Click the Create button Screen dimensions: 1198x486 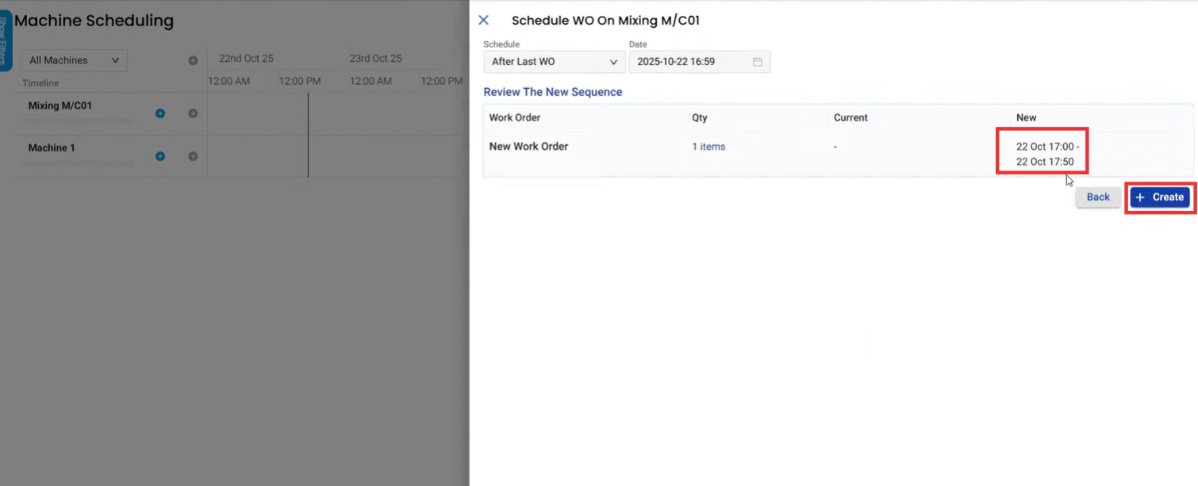1160,197
